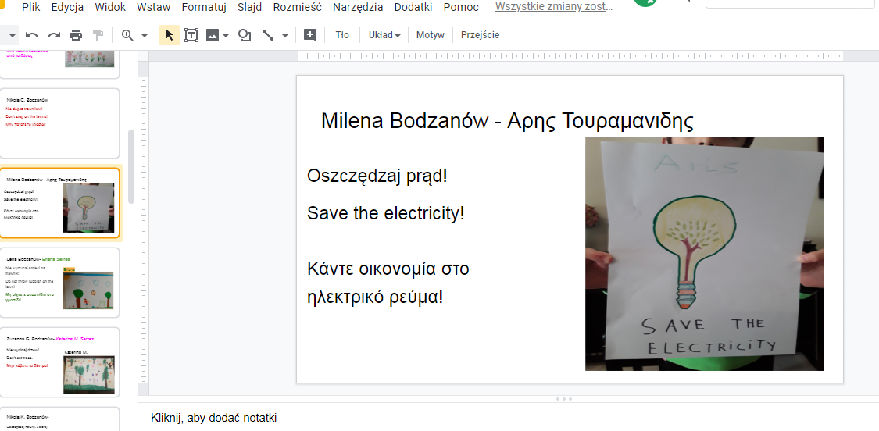Select the Milena Bodzanów slide thumbnail
The image size is (879, 431).
pyautogui.click(x=59, y=203)
